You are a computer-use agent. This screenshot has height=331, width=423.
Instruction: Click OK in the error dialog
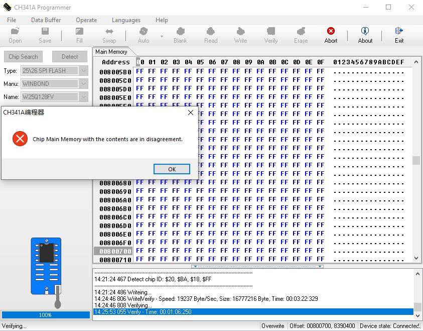(x=172, y=169)
